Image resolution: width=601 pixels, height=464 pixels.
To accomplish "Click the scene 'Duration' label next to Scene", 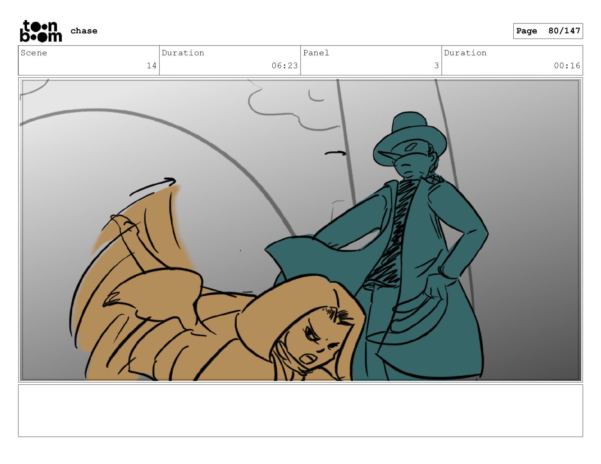I will (183, 53).
